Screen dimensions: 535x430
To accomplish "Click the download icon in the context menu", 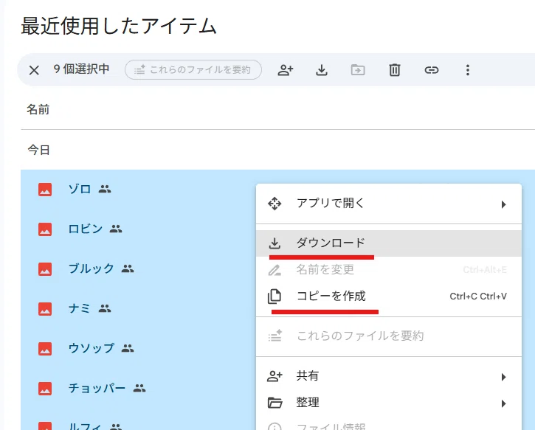I will (x=275, y=243).
